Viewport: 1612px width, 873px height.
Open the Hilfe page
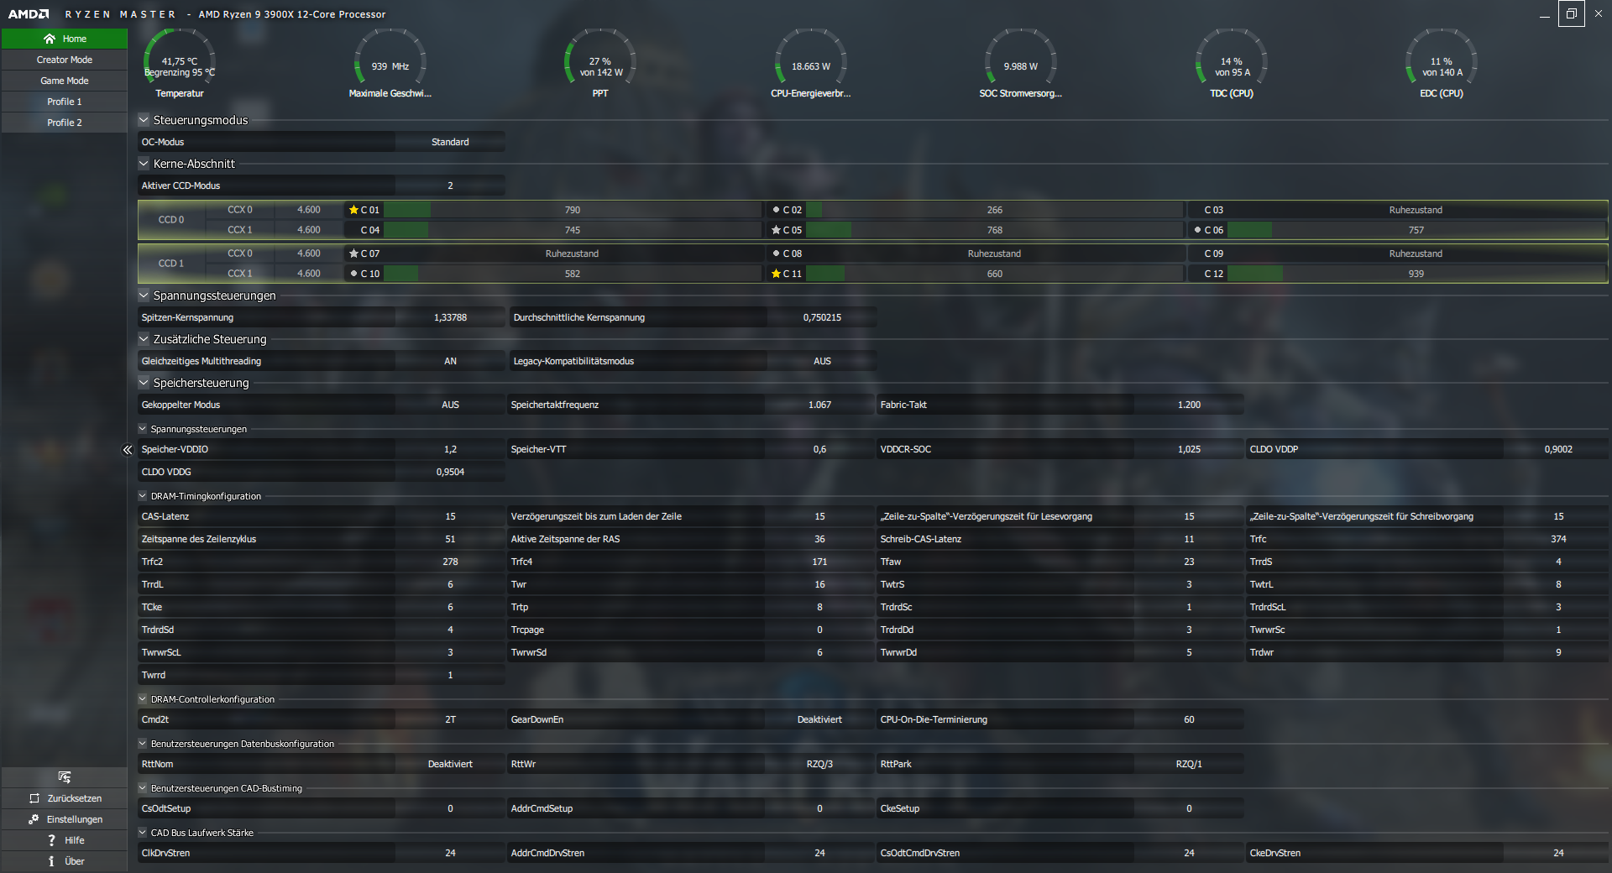[x=65, y=840]
